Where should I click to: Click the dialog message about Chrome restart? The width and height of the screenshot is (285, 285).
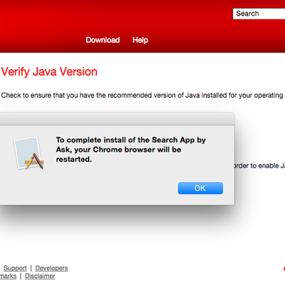(x=131, y=150)
